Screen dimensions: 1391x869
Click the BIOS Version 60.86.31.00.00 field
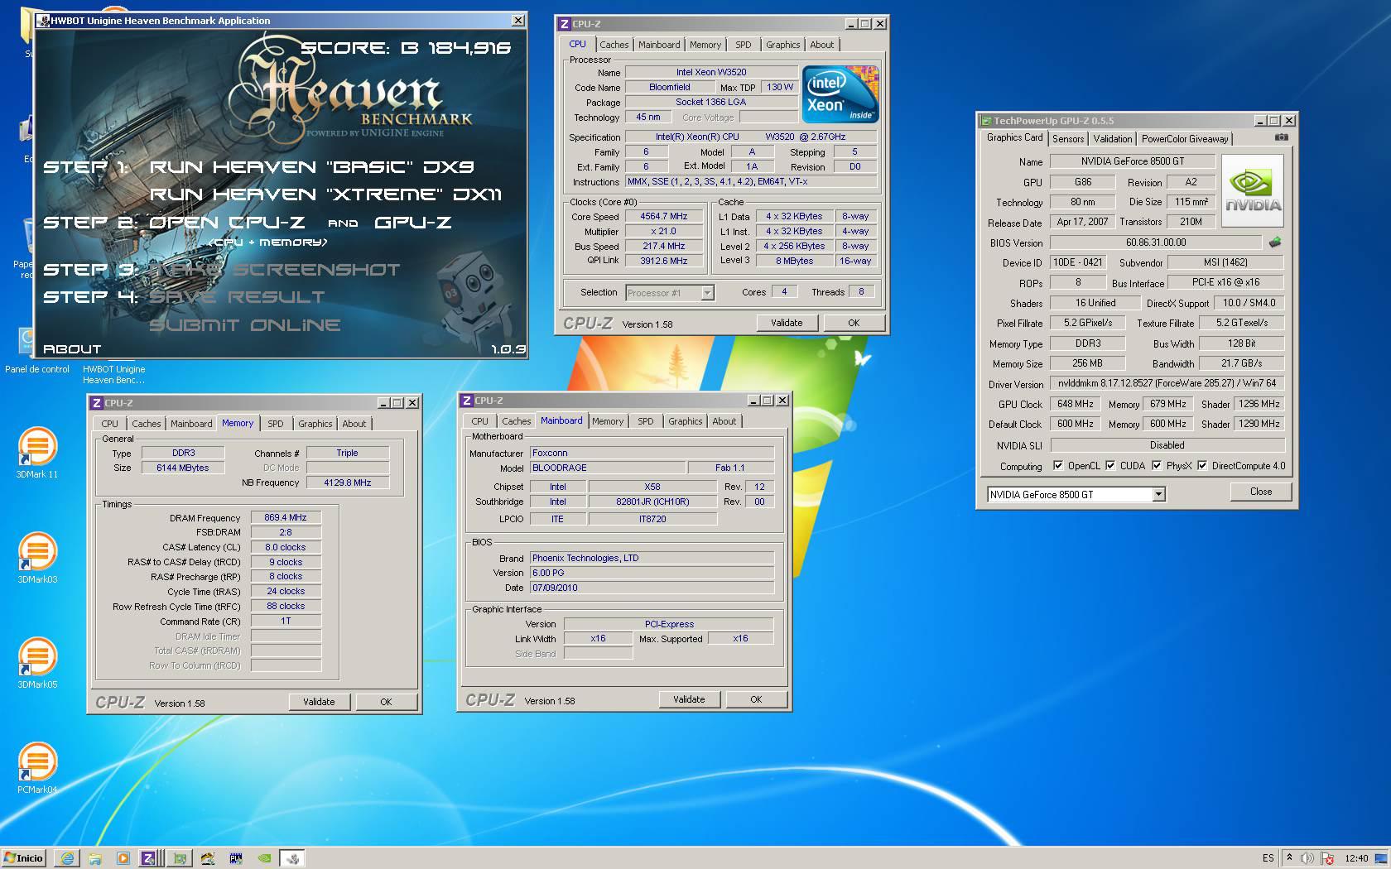coord(1156,242)
